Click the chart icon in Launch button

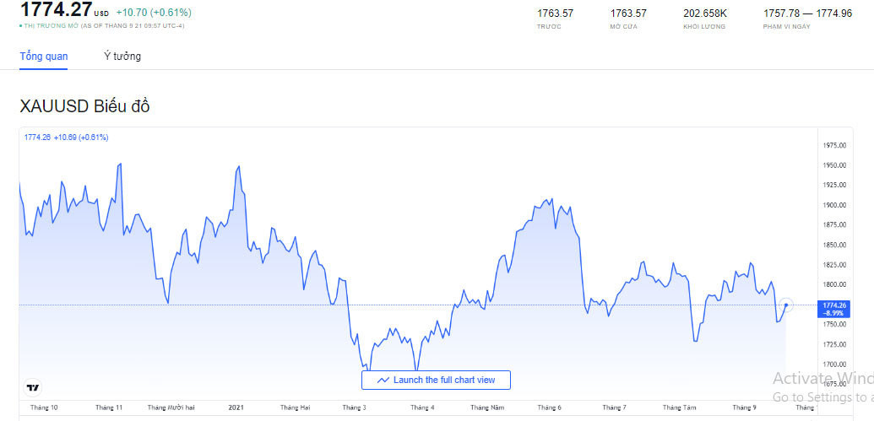[383, 381]
